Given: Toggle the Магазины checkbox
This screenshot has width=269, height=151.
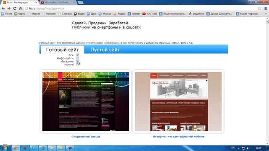Looking at the screenshot, I should [78, 61].
